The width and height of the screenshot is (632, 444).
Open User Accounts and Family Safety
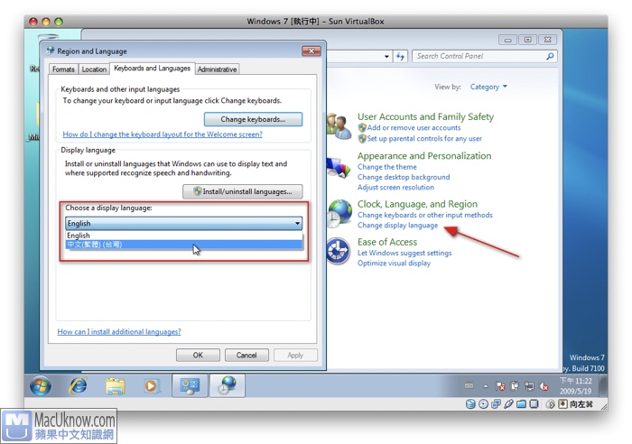point(425,116)
